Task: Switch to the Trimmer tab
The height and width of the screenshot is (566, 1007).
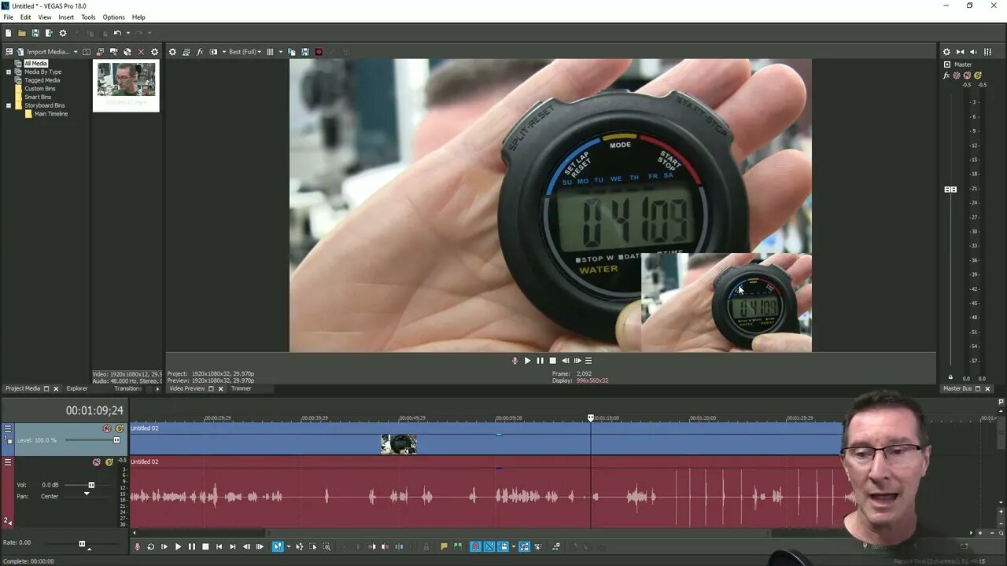Action: coord(242,388)
